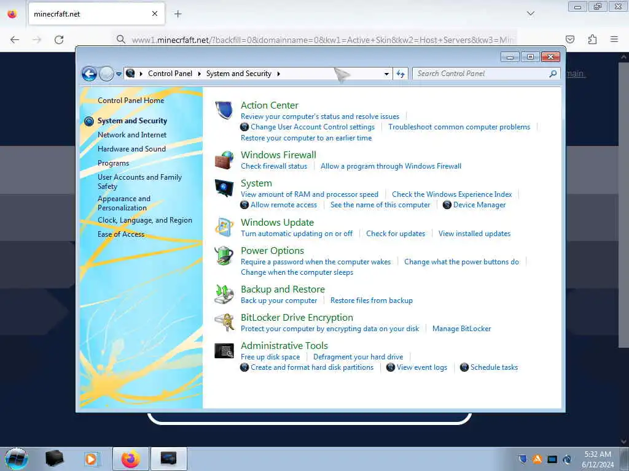Open the Firefox extensions puzzle icon
The height and width of the screenshot is (471, 629).
pyautogui.click(x=592, y=39)
